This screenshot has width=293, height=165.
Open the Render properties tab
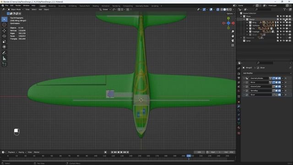tap(239, 74)
